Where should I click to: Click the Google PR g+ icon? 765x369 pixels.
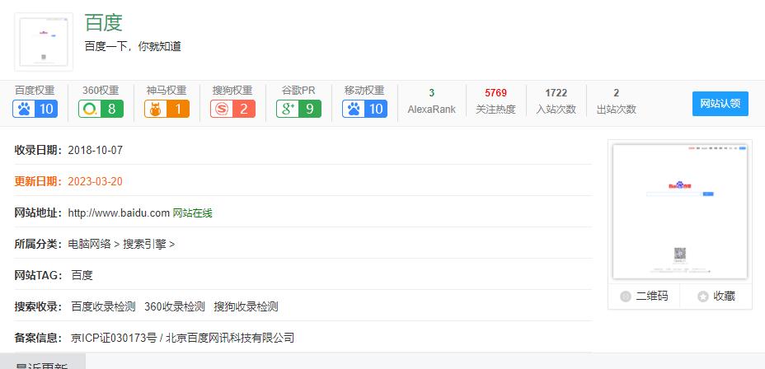287,109
